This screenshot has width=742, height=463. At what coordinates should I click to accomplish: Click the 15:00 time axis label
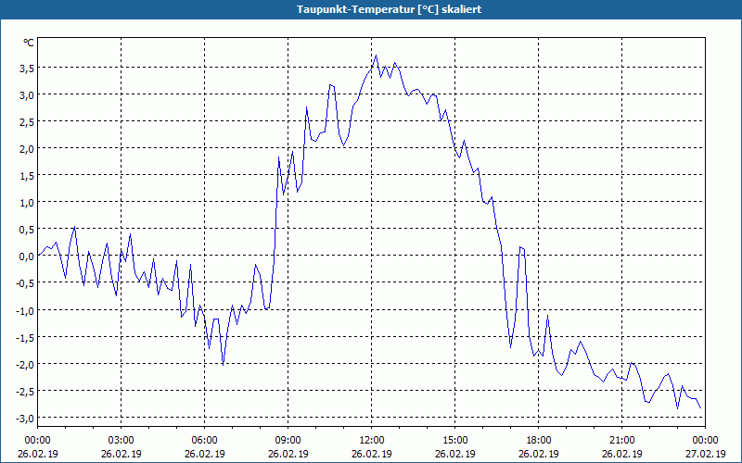(x=455, y=441)
